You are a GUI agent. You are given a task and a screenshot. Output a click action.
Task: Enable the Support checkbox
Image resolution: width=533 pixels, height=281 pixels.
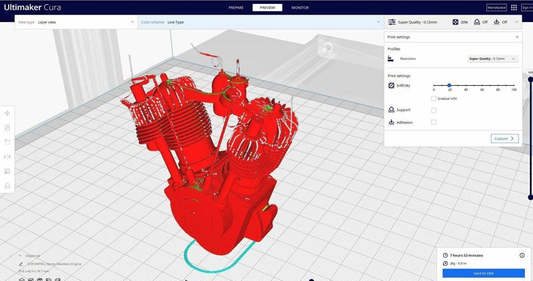[434, 110]
